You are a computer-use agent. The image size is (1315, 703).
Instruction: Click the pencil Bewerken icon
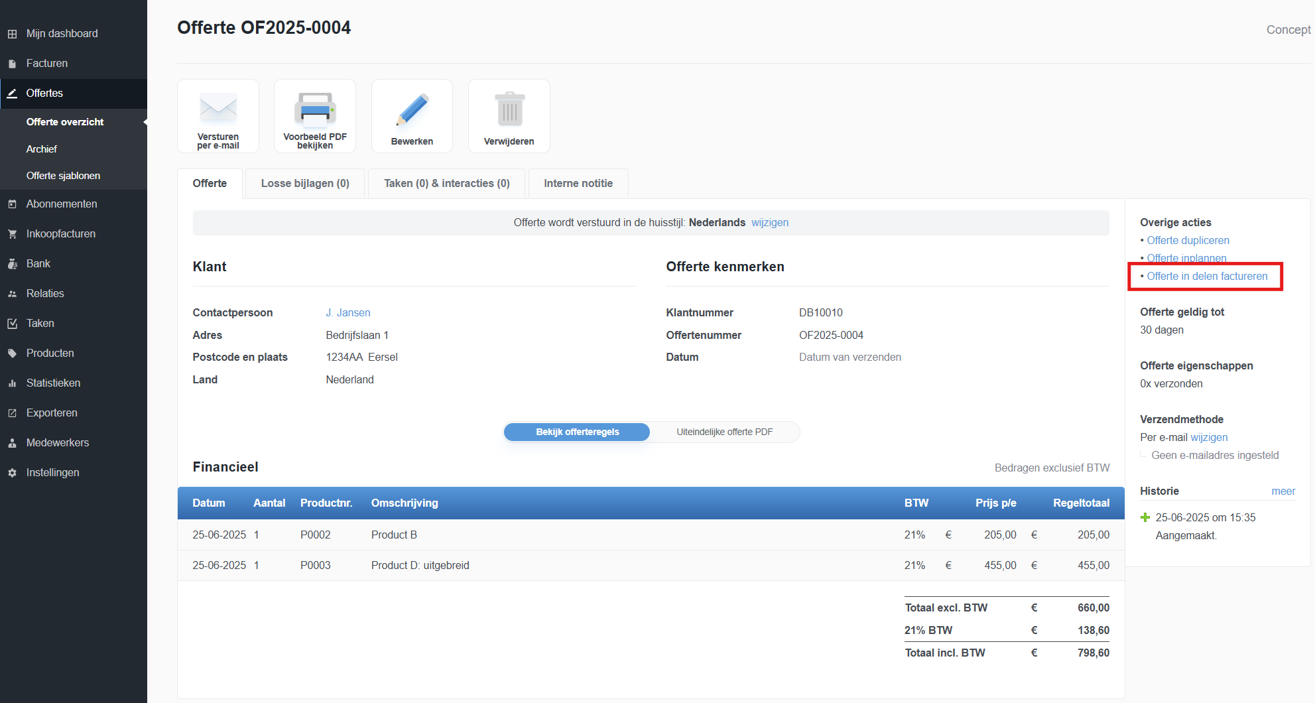pos(412,109)
